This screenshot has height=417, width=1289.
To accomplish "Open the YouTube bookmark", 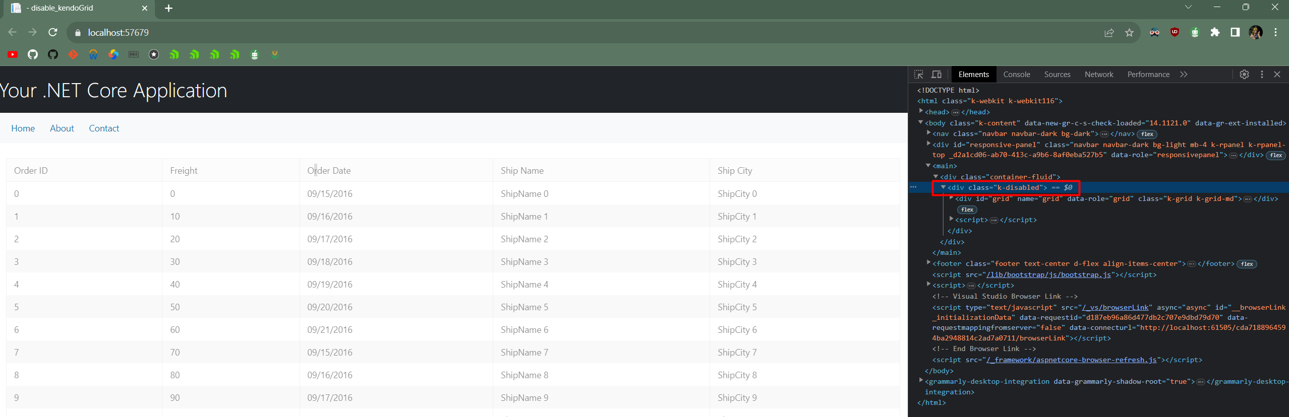I will coord(13,54).
